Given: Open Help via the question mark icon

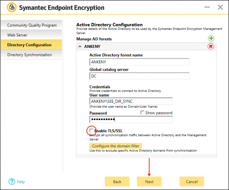Looking at the screenshot, I should point(12,182).
